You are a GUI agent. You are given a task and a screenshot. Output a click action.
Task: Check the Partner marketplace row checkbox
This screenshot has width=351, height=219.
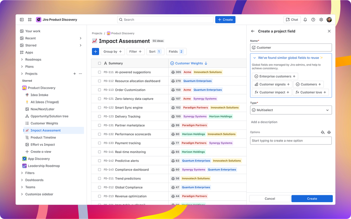click(x=99, y=125)
